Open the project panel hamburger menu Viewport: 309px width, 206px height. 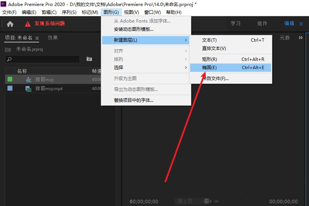pyautogui.click(x=37, y=38)
